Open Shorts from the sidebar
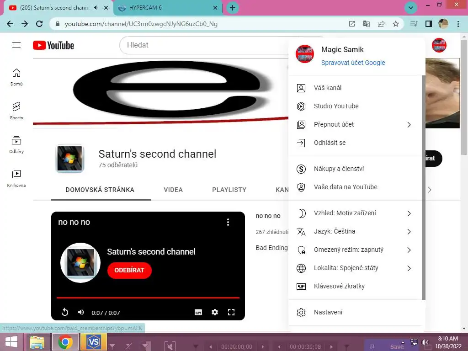Image resolution: width=468 pixels, height=351 pixels. (x=16, y=111)
